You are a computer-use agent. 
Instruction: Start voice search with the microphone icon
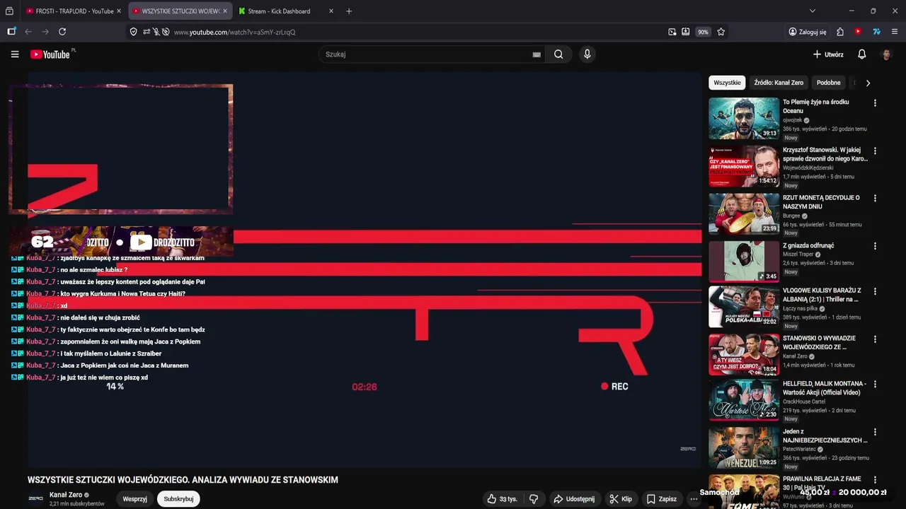click(587, 54)
